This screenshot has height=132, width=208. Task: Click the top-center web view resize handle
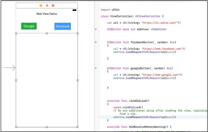[47, 33]
